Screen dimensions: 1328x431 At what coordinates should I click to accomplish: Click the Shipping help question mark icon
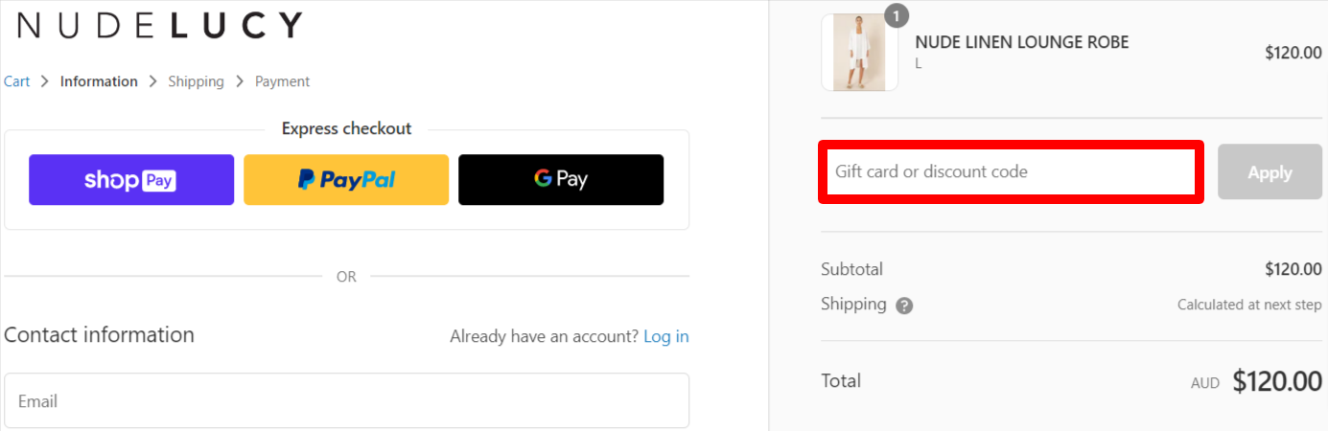tap(904, 306)
